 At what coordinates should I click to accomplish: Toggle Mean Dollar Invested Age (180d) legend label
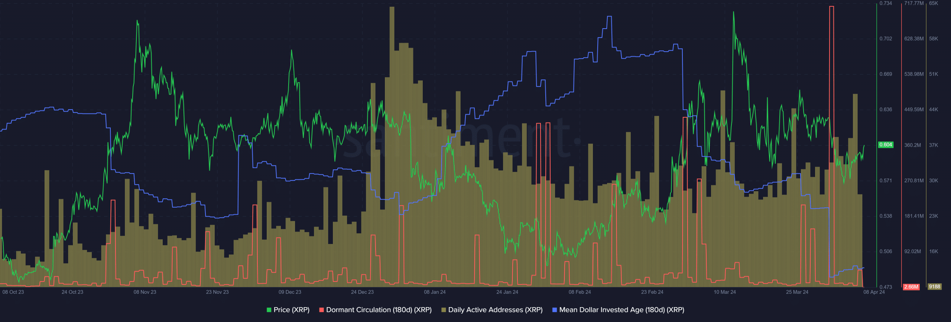(622, 310)
